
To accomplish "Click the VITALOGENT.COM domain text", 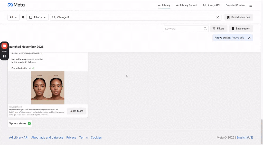I will click(x=15, y=107).
